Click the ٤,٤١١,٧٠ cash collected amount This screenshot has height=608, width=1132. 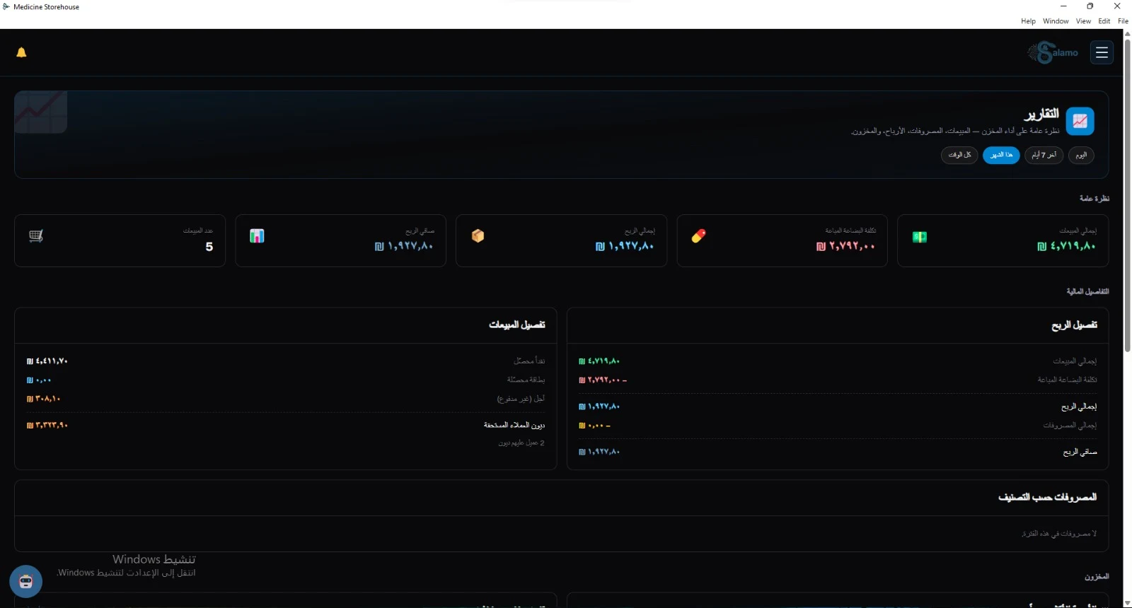pos(47,361)
